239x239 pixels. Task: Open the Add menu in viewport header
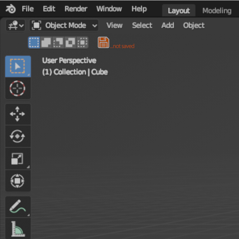(x=168, y=25)
